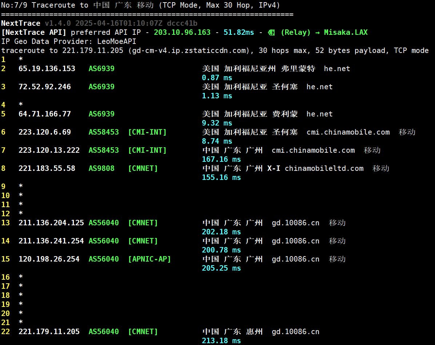The width and height of the screenshot is (435, 345).
Task: Click the hop 14 IP address 211.136.241.254
Action: 51,241
